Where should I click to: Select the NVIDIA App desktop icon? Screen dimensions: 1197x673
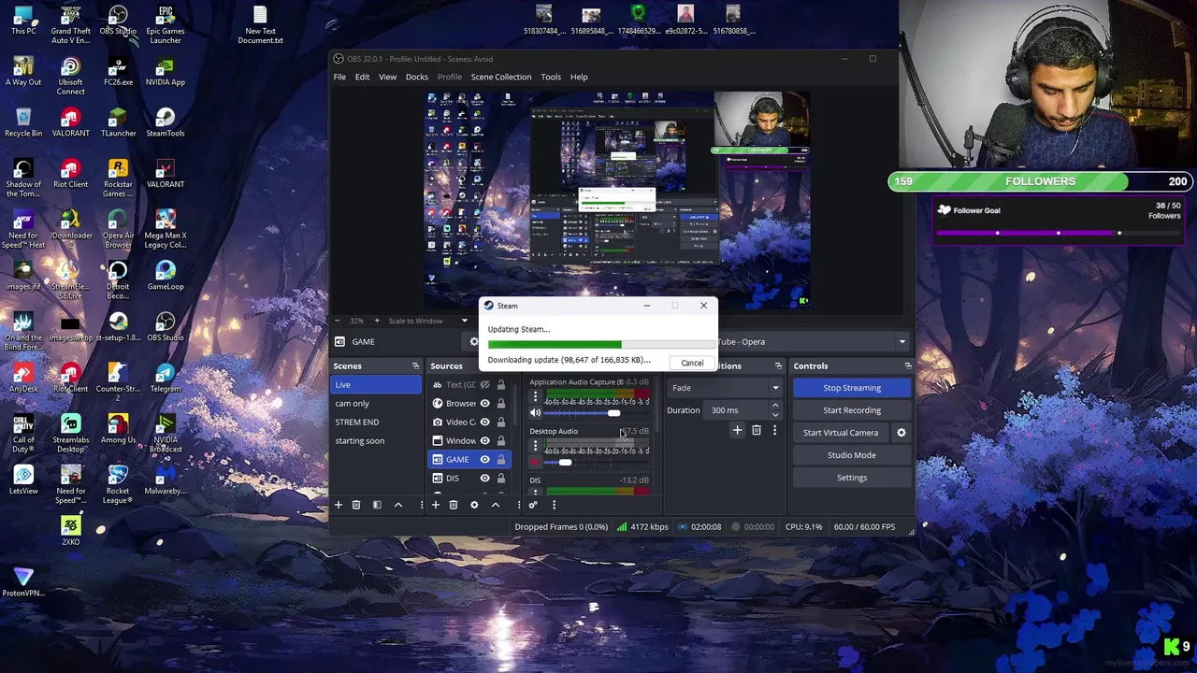click(x=166, y=73)
